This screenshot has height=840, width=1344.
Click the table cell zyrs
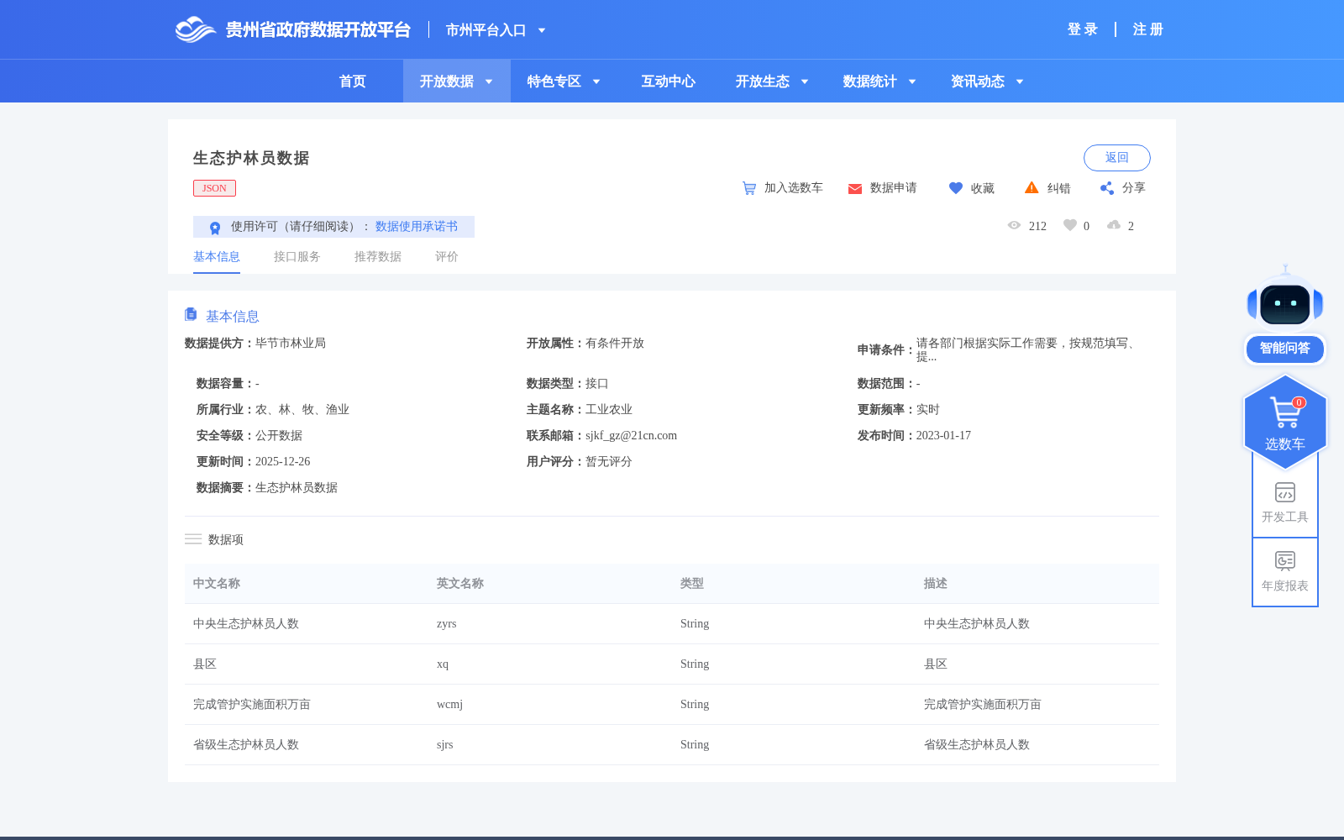[447, 624]
